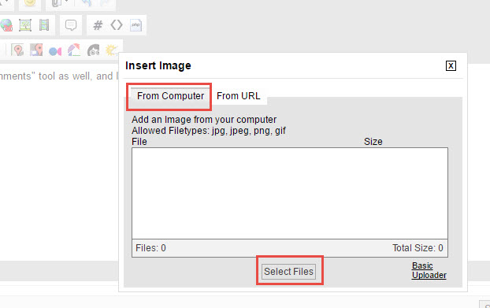
Task: Close the Insert Image dialog
Action: coord(451,66)
